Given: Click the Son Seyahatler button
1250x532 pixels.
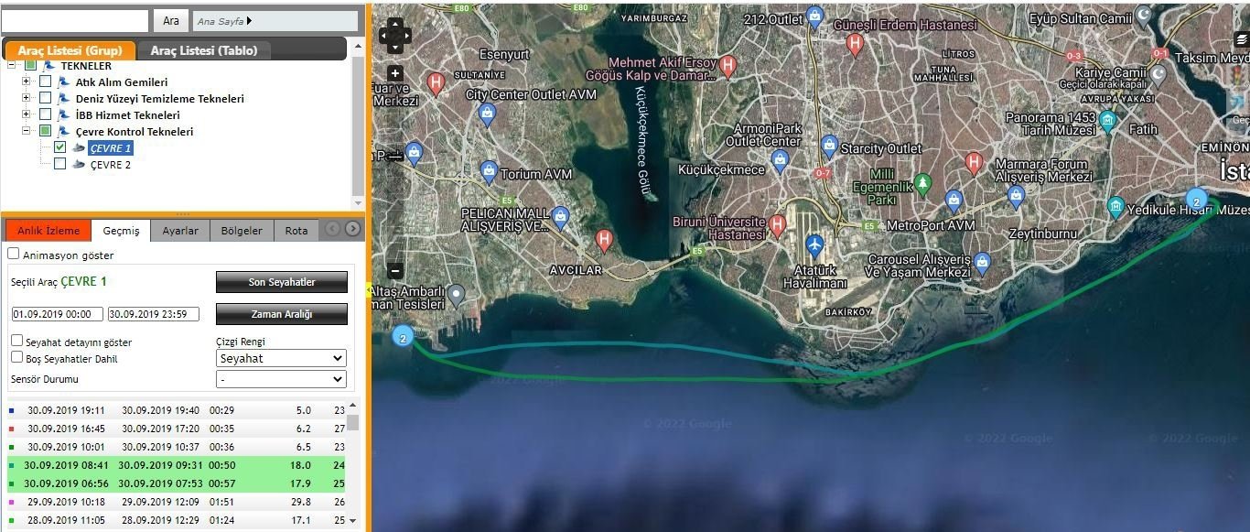Looking at the screenshot, I should (282, 282).
